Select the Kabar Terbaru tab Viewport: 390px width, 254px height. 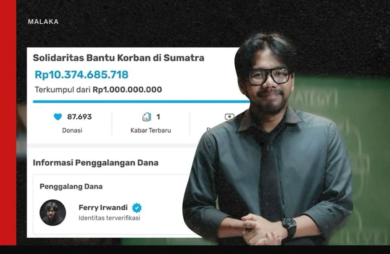(x=151, y=124)
